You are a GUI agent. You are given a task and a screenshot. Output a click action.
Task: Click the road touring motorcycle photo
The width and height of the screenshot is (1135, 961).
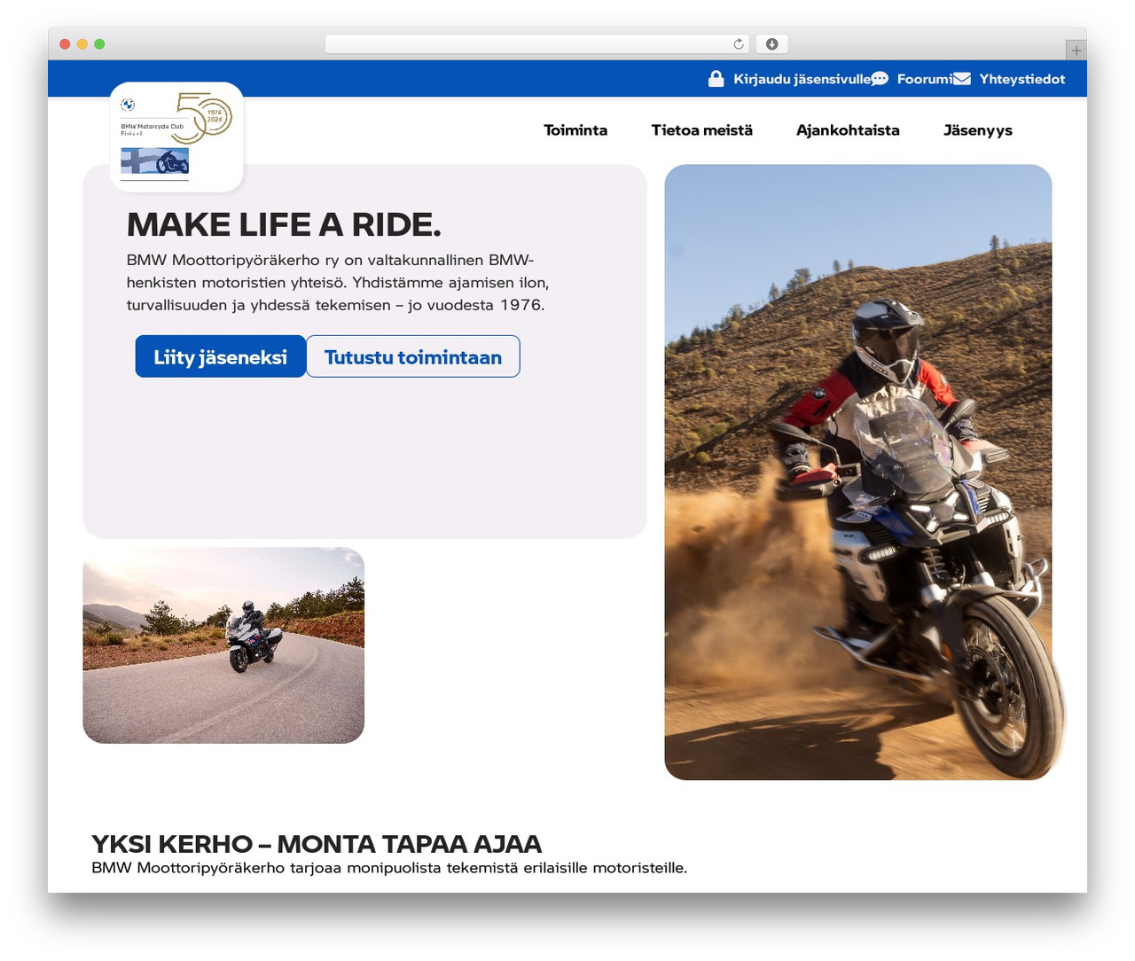click(x=223, y=645)
